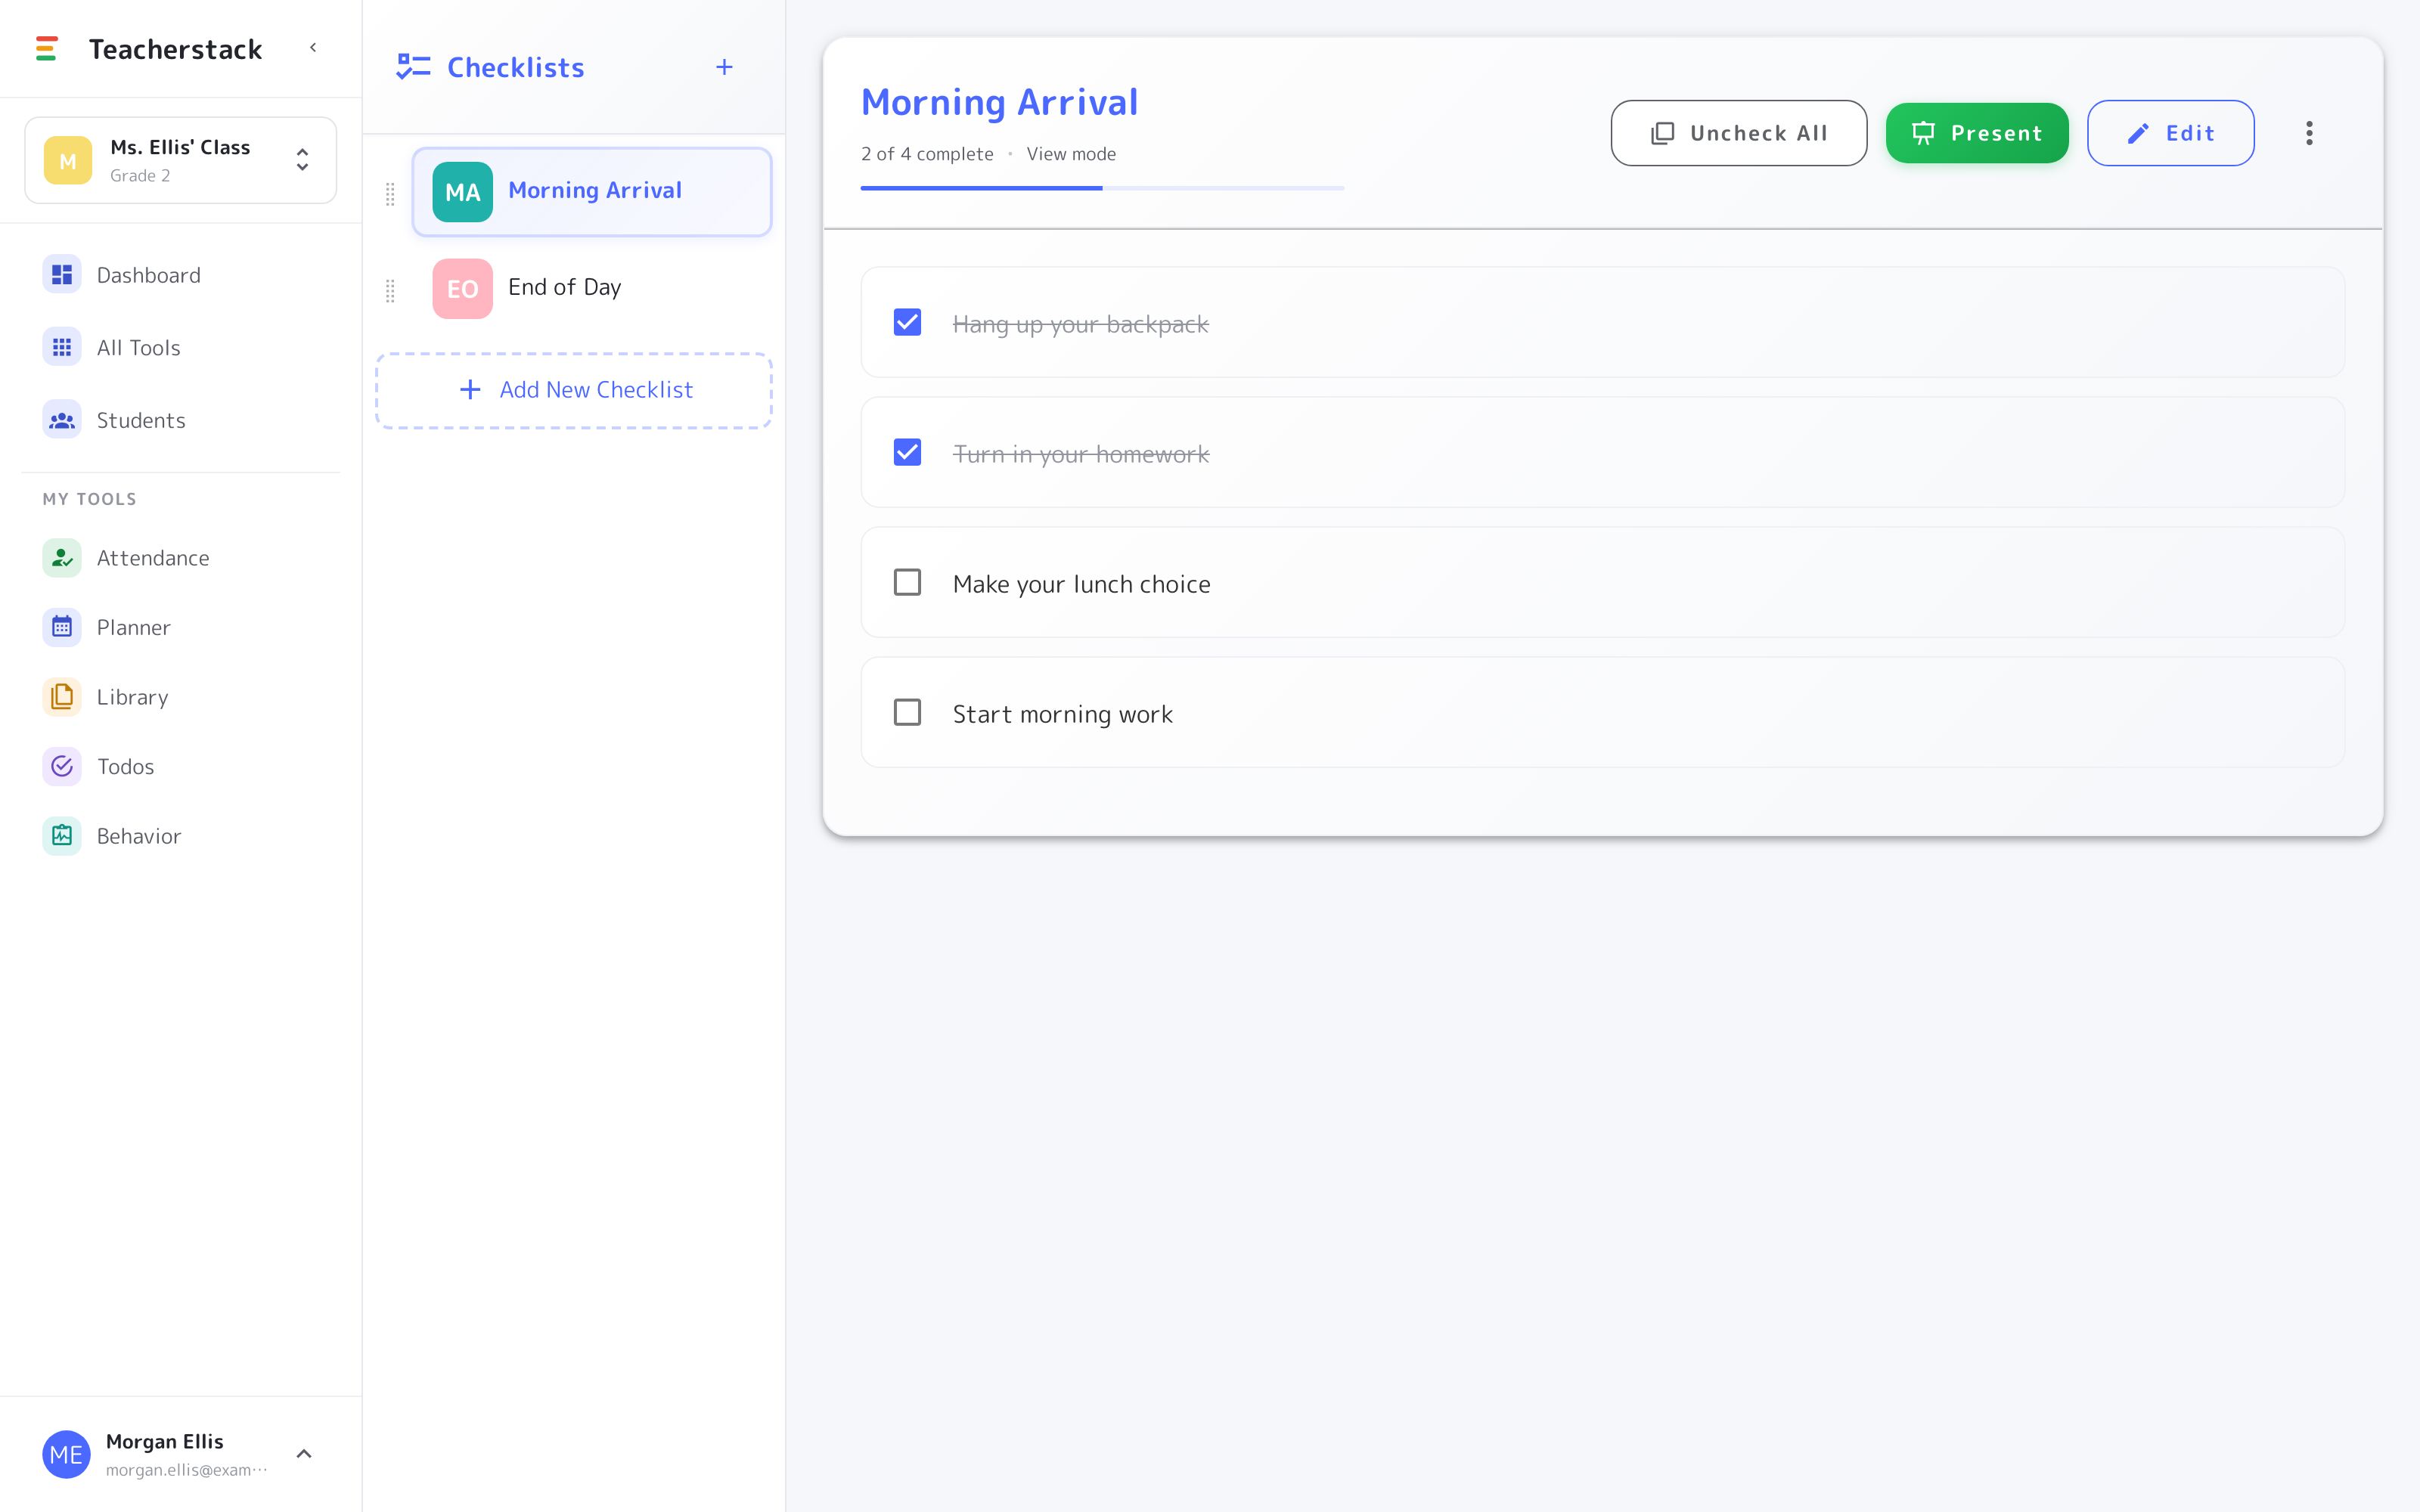Click the Hang up your backpack text
2420x1512 pixels.
click(1080, 324)
